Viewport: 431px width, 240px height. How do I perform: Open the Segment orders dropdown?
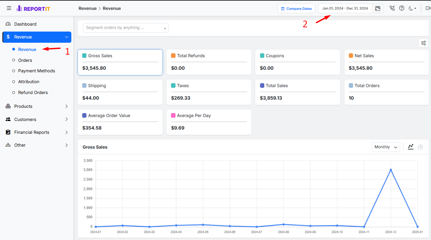pos(126,28)
